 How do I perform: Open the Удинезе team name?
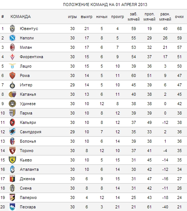point(28,104)
